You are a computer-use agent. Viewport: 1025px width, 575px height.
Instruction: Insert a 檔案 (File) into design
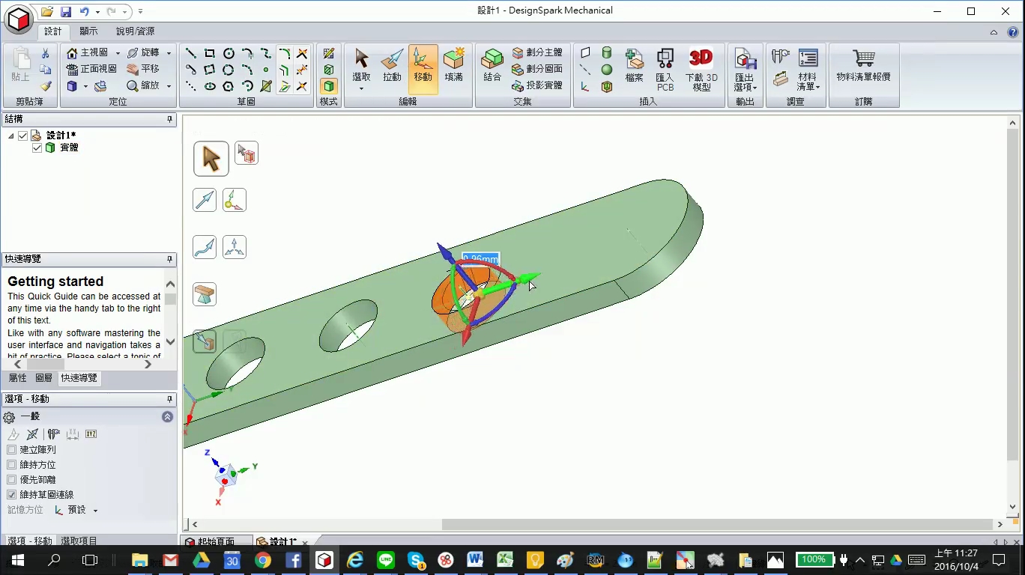pyautogui.click(x=635, y=64)
